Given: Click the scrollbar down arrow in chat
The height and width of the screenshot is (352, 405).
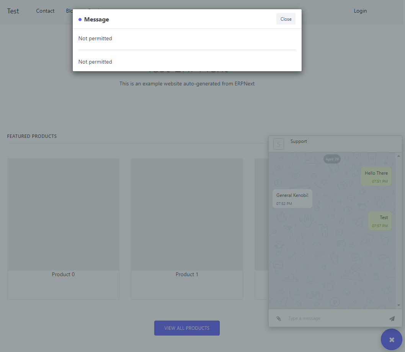Looking at the screenshot, I should click(398, 305).
